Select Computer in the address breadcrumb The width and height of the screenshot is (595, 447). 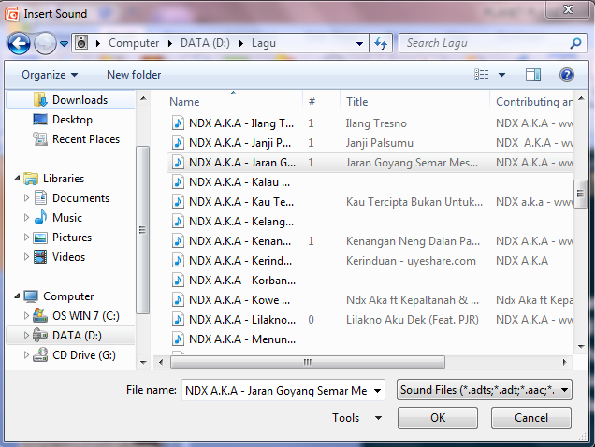click(134, 43)
